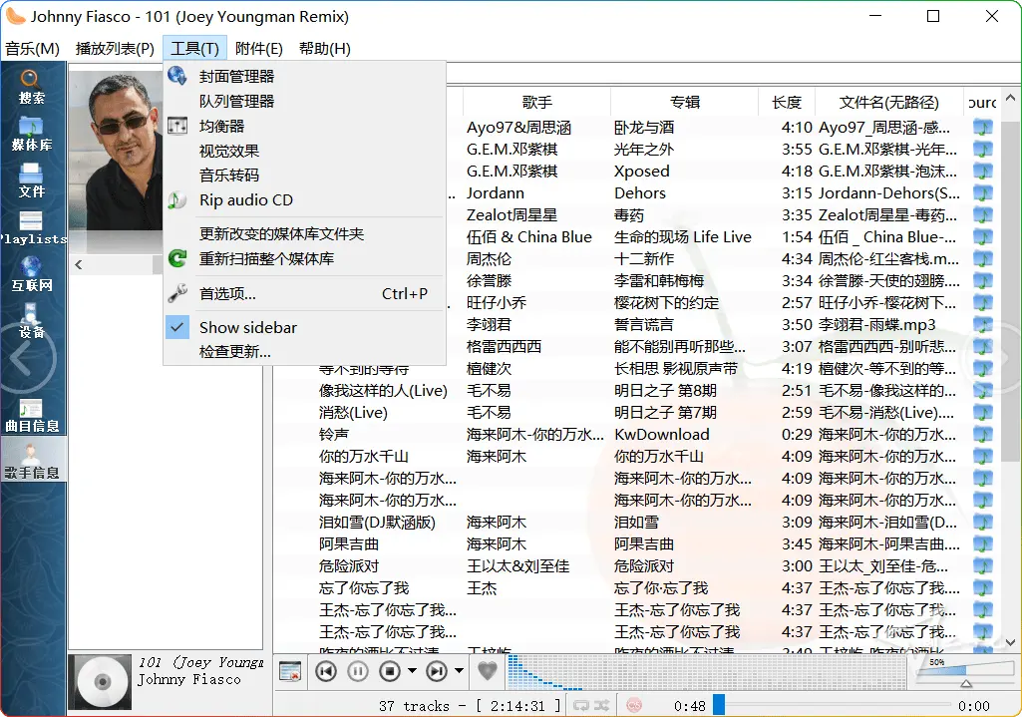Toggle the checked Show sidebar menu item
Screen dimensions: 1022x717
[x=304, y=327]
